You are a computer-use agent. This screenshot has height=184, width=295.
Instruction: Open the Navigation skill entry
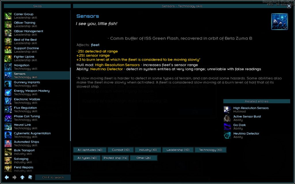tap(22, 65)
